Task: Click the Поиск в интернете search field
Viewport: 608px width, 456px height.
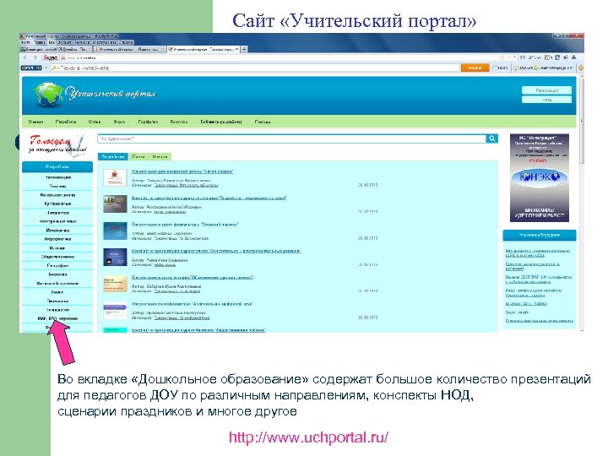Action: [254, 68]
